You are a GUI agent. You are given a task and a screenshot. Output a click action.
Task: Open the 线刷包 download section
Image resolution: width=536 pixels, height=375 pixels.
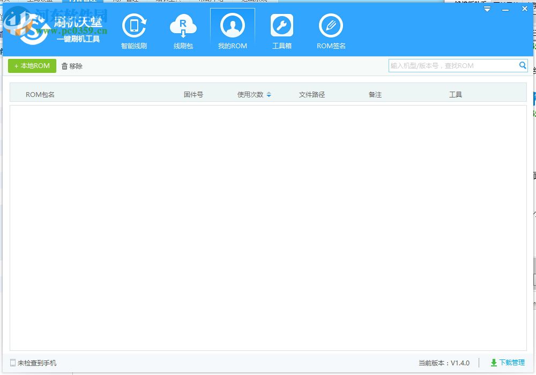coord(183,32)
